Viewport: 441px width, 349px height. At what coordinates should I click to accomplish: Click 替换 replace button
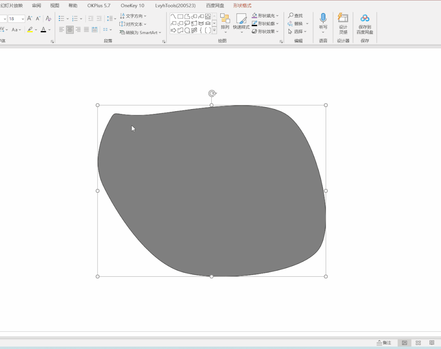pyautogui.click(x=295, y=24)
